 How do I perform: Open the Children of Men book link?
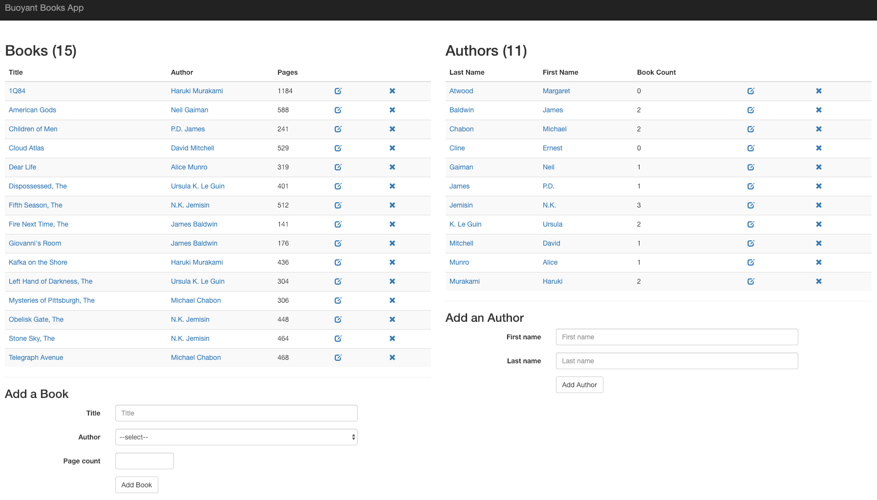click(x=33, y=129)
